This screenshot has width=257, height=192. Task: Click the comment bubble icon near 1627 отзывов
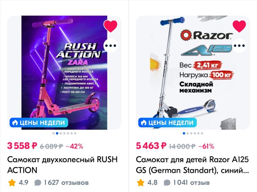click(x=38, y=183)
